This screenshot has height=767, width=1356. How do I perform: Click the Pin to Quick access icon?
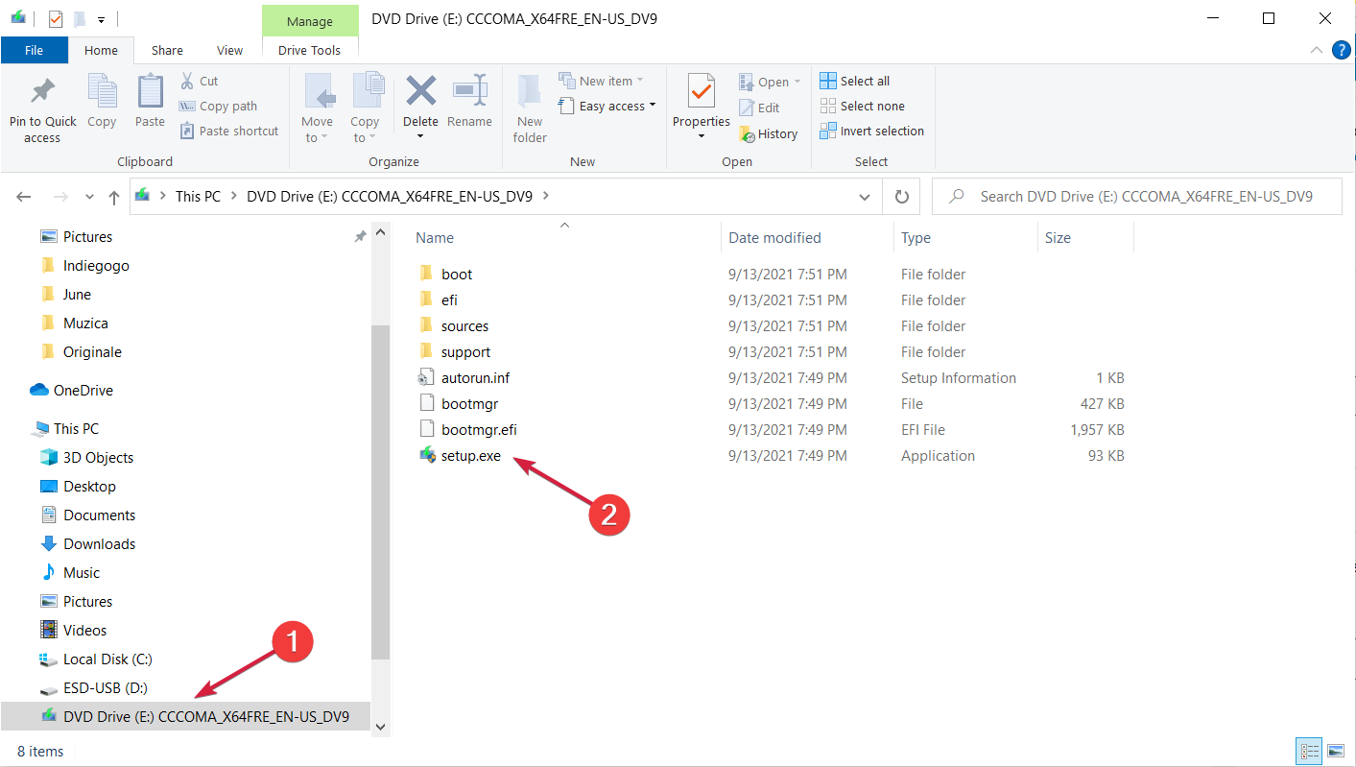click(42, 92)
